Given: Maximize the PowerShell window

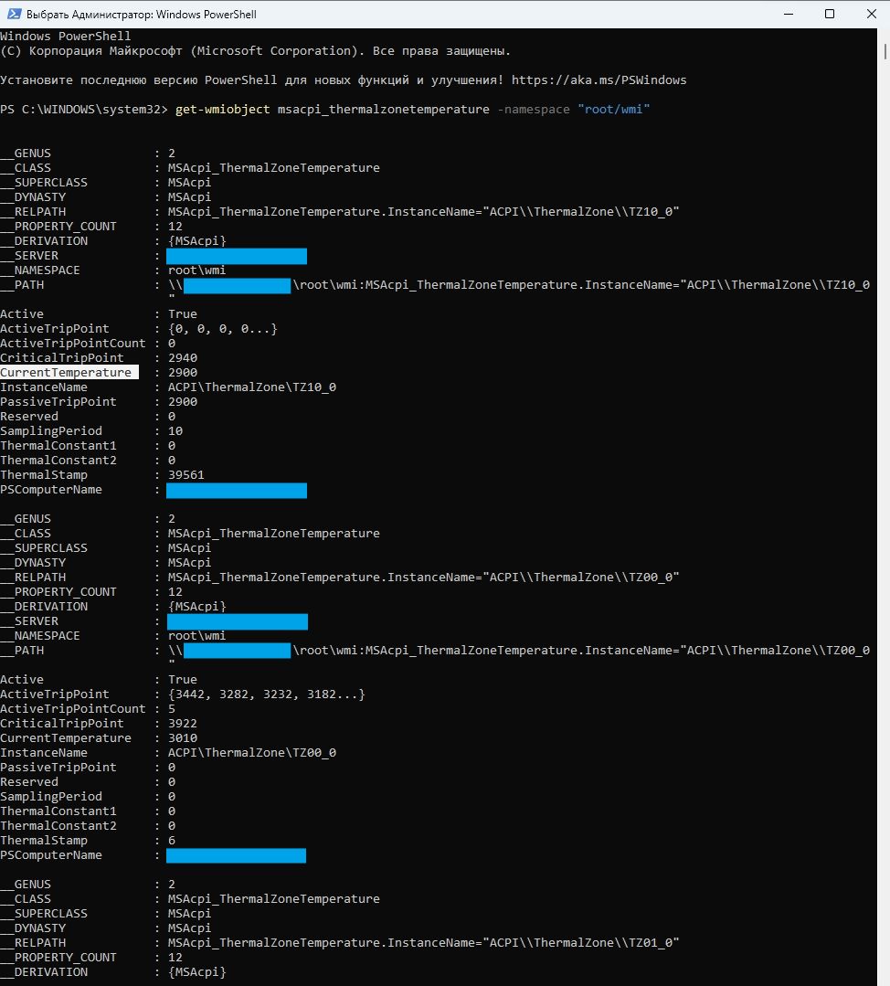Looking at the screenshot, I should 830,15.
